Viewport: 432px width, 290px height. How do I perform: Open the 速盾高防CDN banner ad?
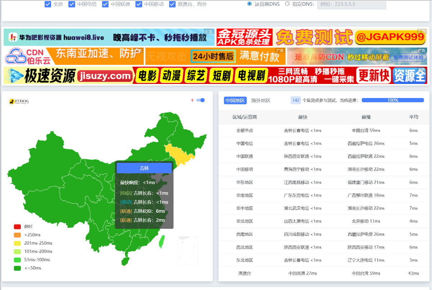tap(357, 56)
